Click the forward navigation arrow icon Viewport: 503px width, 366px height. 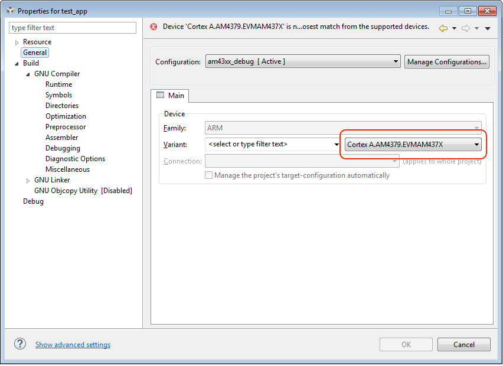465,28
